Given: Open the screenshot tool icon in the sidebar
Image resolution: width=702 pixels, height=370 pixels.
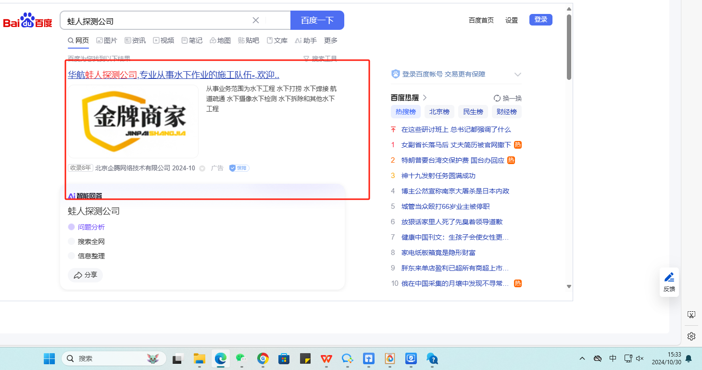Looking at the screenshot, I should click(x=691, y=315).
